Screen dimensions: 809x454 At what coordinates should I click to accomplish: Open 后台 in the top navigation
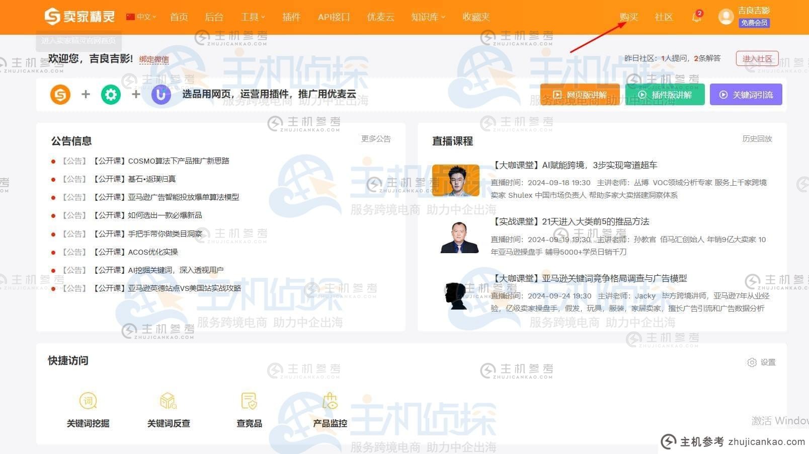tap(214, 17)
